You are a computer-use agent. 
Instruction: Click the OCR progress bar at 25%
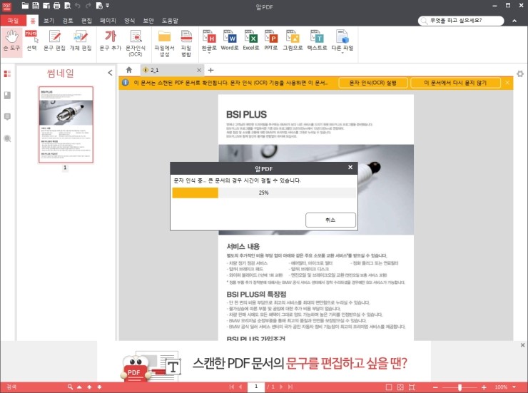264,193
